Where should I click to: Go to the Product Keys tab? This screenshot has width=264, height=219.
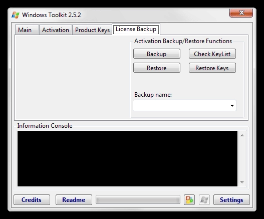coord(92,30)
